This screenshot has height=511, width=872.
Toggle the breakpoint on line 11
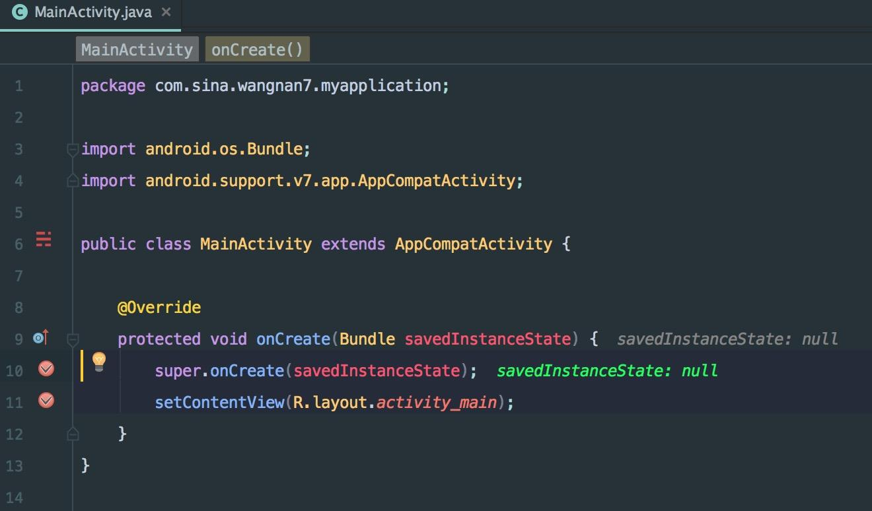click(x=46, y=400)
